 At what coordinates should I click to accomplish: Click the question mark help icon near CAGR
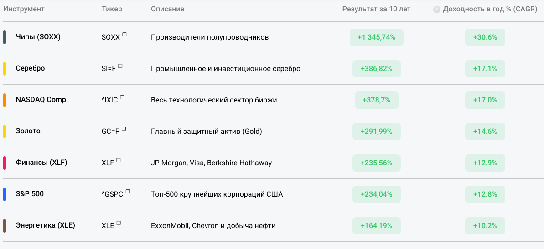click(x=437, y=9)
